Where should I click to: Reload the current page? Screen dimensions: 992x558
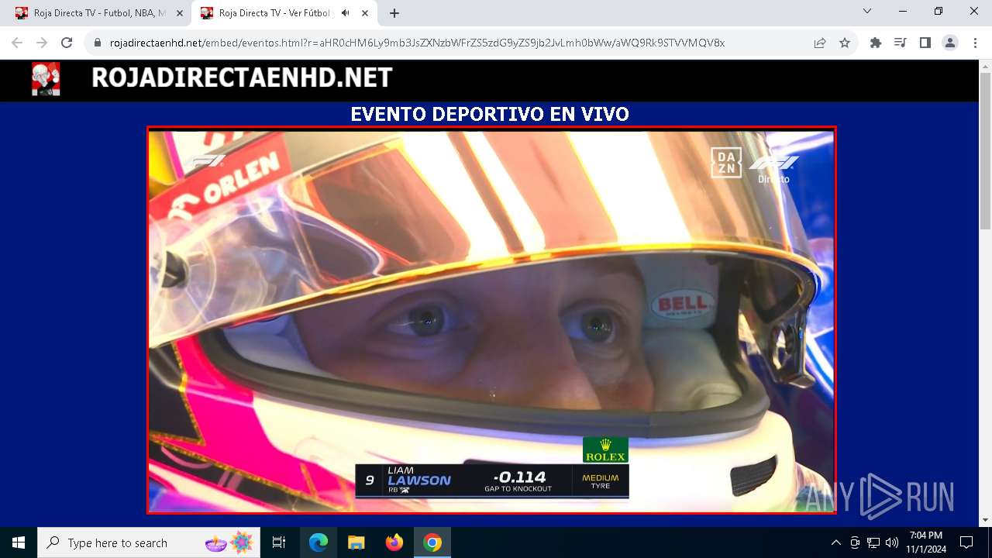pyautogui.click(x=67, y=43)
